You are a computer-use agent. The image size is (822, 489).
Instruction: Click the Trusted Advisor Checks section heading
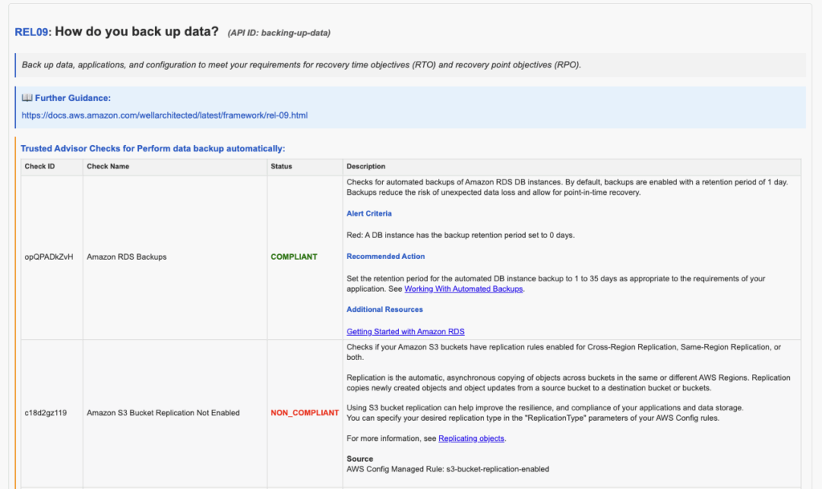(153, 148)
